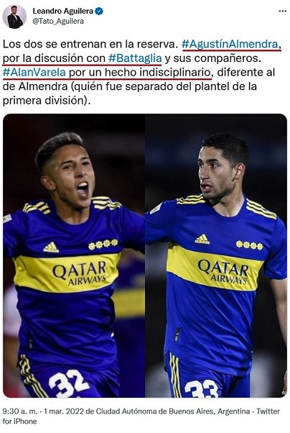This screenshot has height=433, width=290.
Task: Click the Adidas logo on left jersey
Action: 51,247
